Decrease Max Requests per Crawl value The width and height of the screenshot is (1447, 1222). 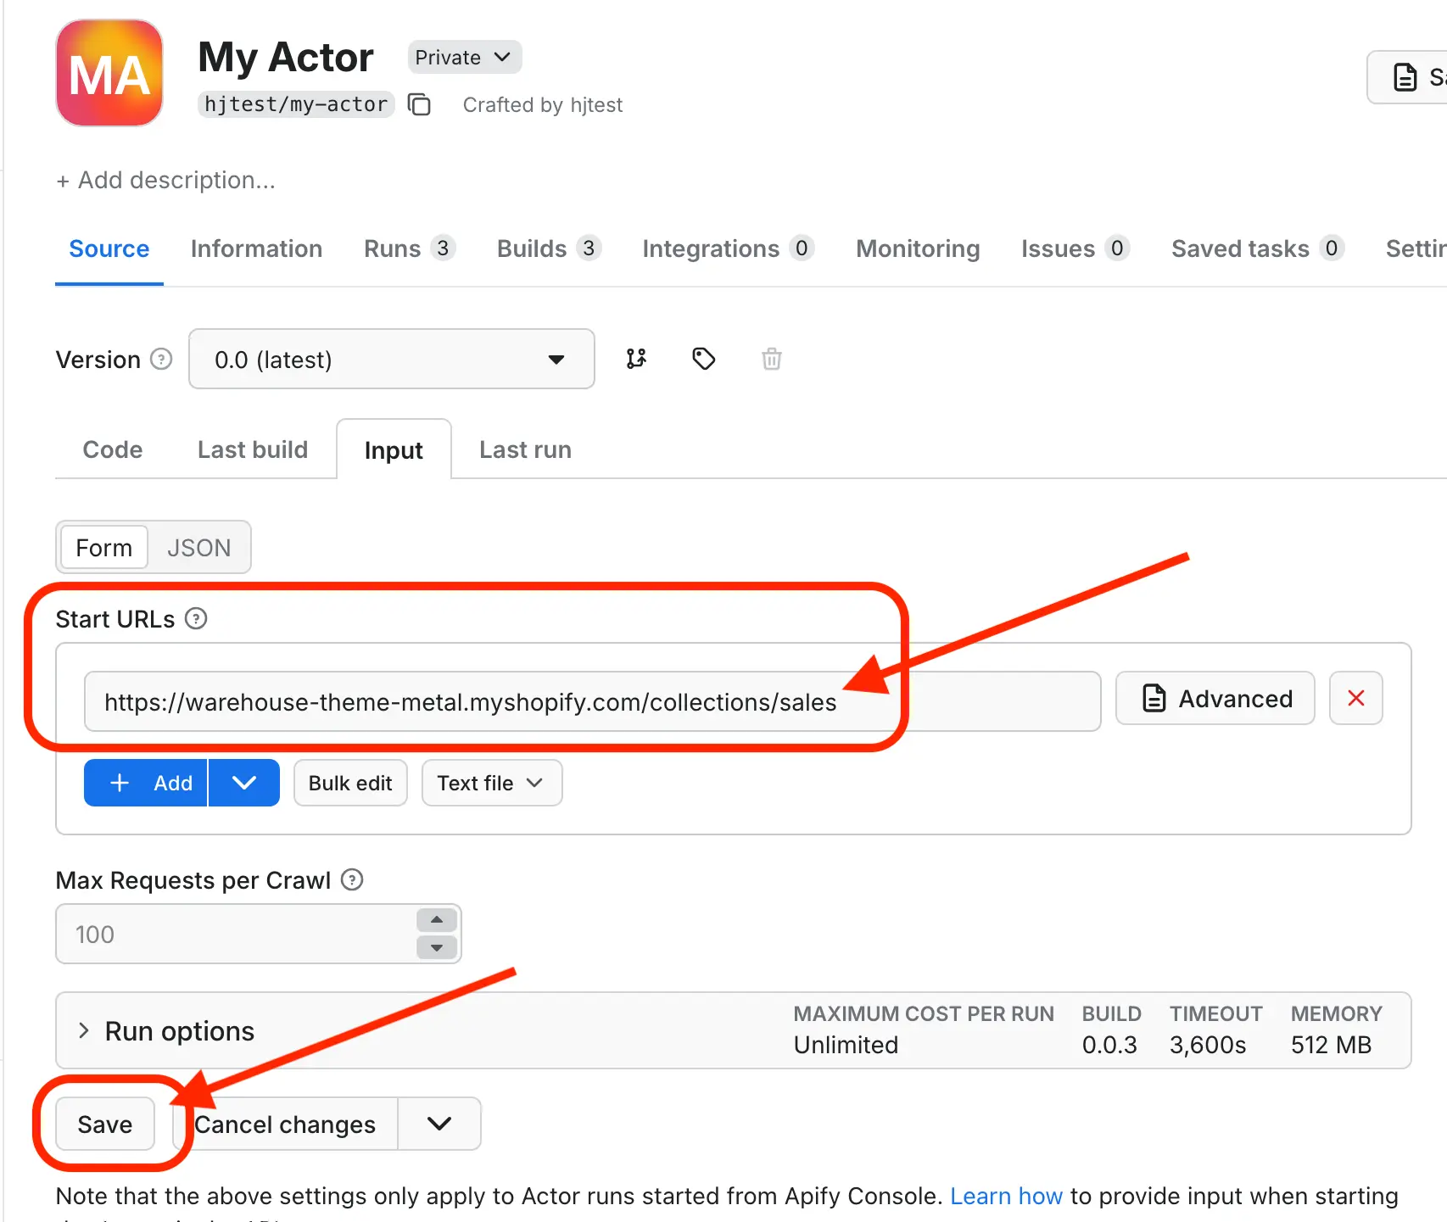tap(437, 947)
